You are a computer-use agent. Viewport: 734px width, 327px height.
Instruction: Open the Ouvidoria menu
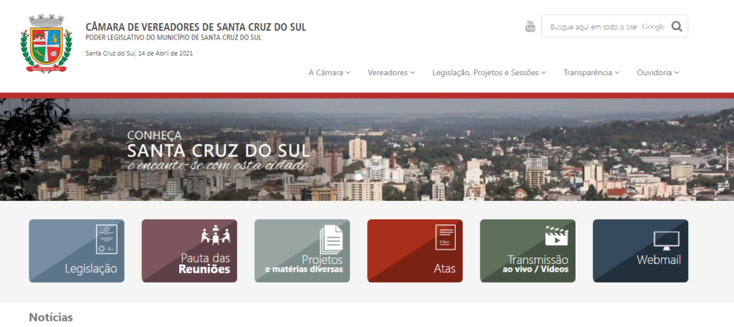(657, 72)
